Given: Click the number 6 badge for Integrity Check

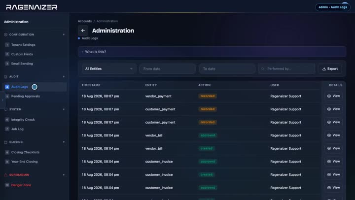Looking at the screenshot, I should click(x=7, y=120).
